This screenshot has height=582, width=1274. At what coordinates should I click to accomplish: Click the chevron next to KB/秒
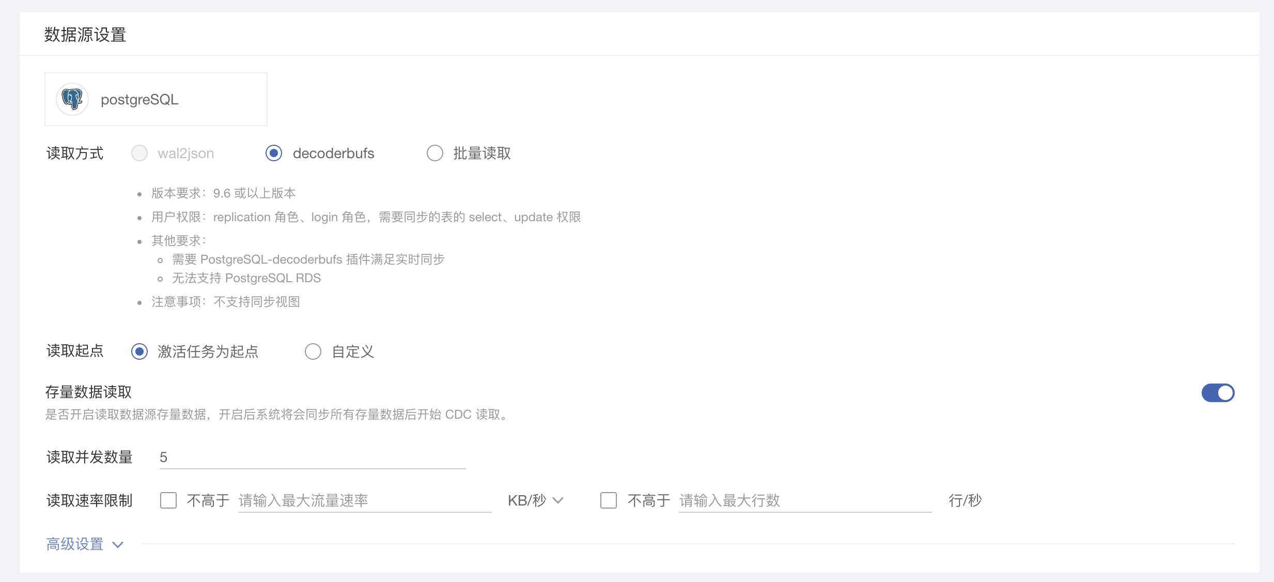pos(558,500)
